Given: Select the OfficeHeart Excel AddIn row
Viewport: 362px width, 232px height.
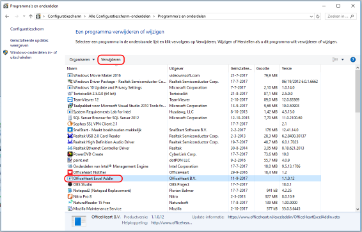Looking at the screenshot, I should click(x=193, y=178).
